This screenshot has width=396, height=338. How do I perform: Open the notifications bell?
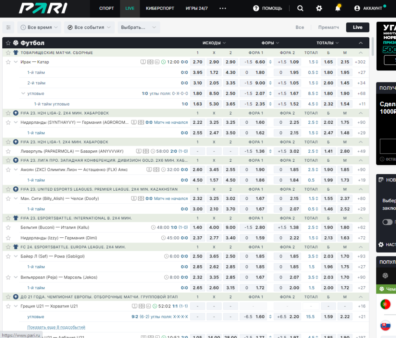[x=338, y=8]
